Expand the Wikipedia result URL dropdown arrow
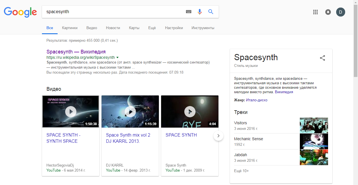 (117, 57)
